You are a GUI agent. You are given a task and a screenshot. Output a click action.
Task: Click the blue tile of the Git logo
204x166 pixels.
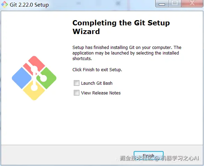[22, 78]
